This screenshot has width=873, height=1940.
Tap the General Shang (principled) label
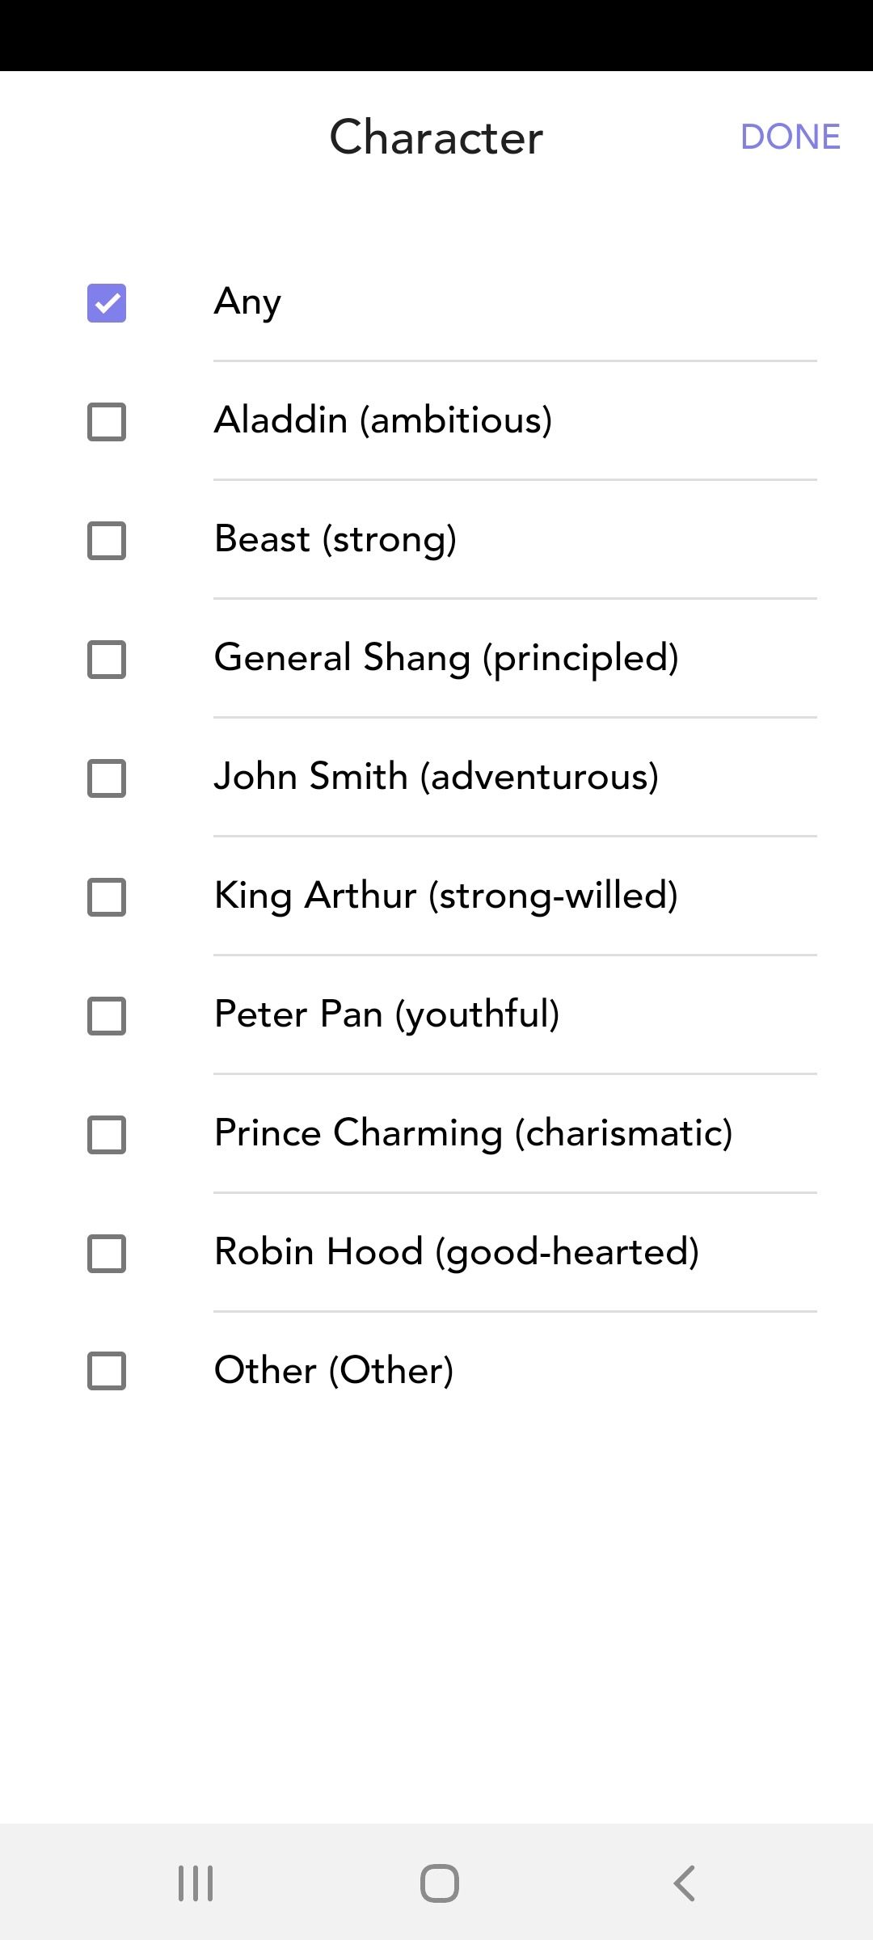pyautogui.click(x=445, y=658)
